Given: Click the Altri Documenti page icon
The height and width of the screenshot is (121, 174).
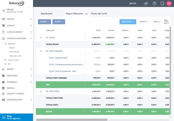Looking at the screenshot, I should tap(3, 32).
